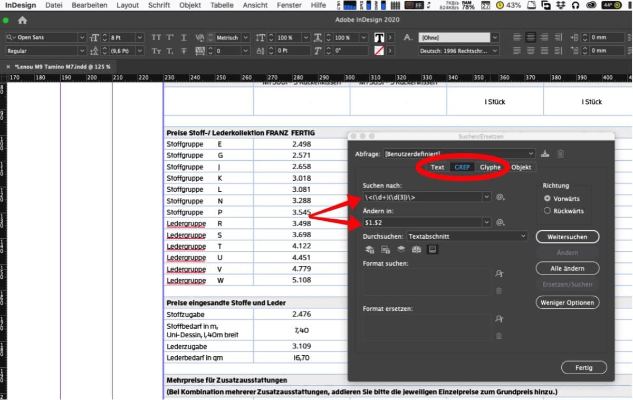
Task: Click the save query icon next to Abfrage
Action: tap(545, 154)
